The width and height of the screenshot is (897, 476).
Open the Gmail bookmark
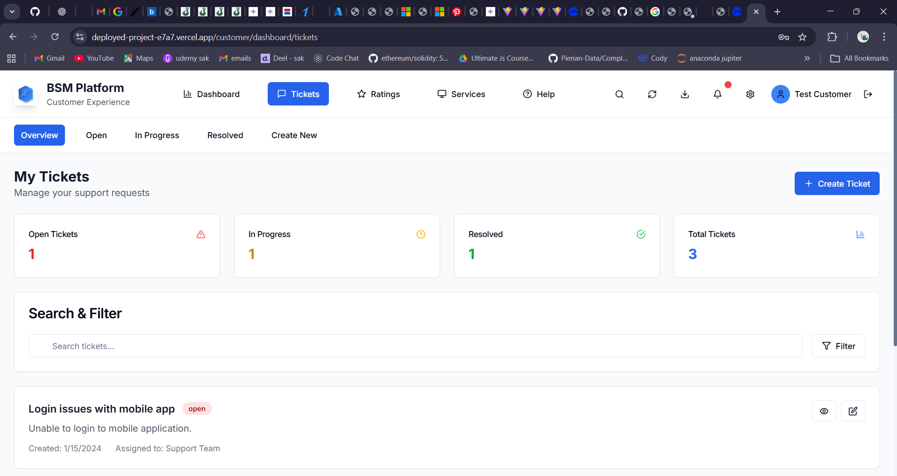click(x=50, y=58)
